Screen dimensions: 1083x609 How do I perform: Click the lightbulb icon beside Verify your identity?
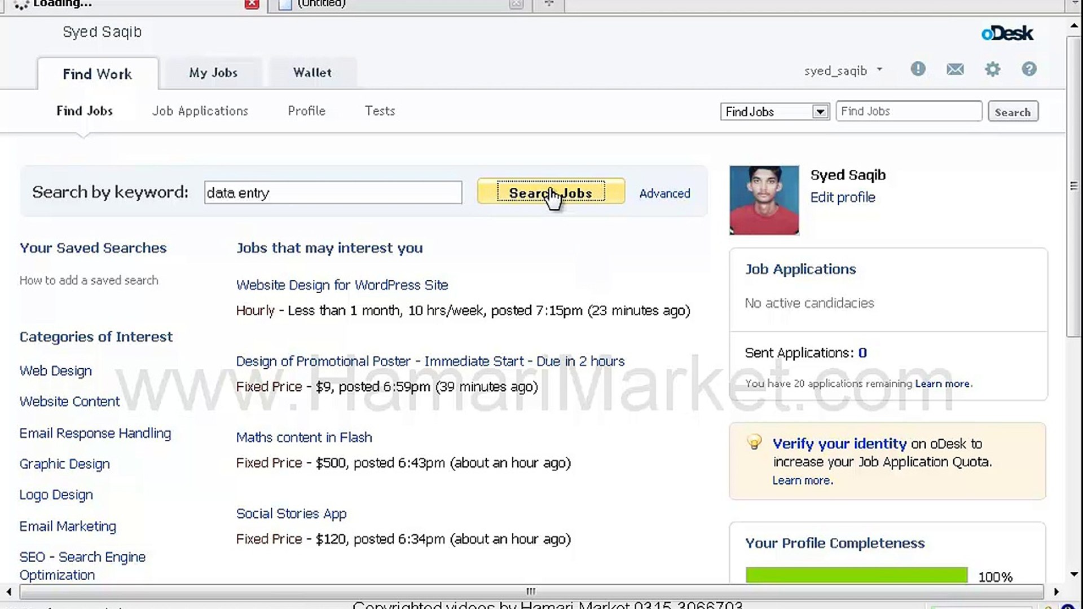click(x=754, y=442)
